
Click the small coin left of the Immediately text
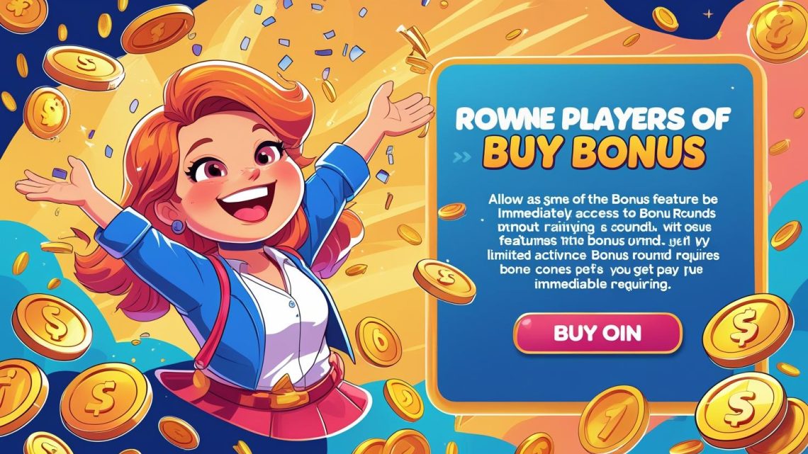[x=452, y=211]
